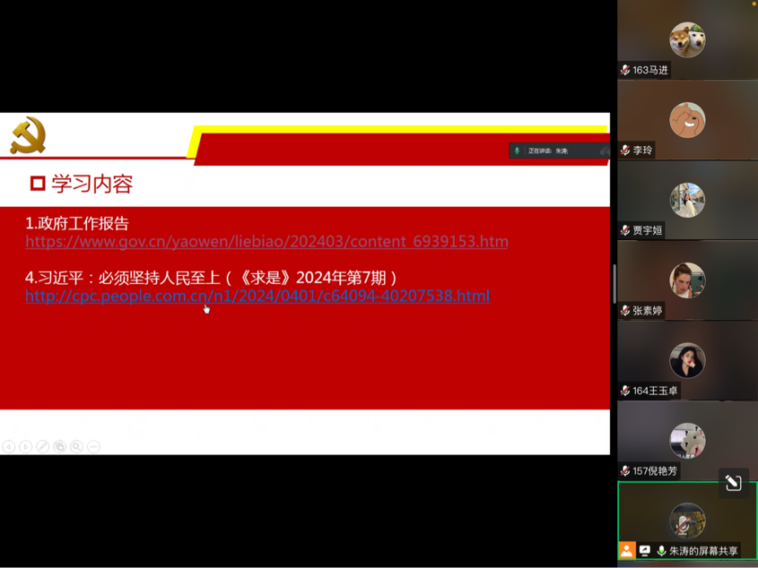Screen dimensions: 758x568
Task: Click 164王玉卓's muted microphone icon
Action: tap(625, 391)
